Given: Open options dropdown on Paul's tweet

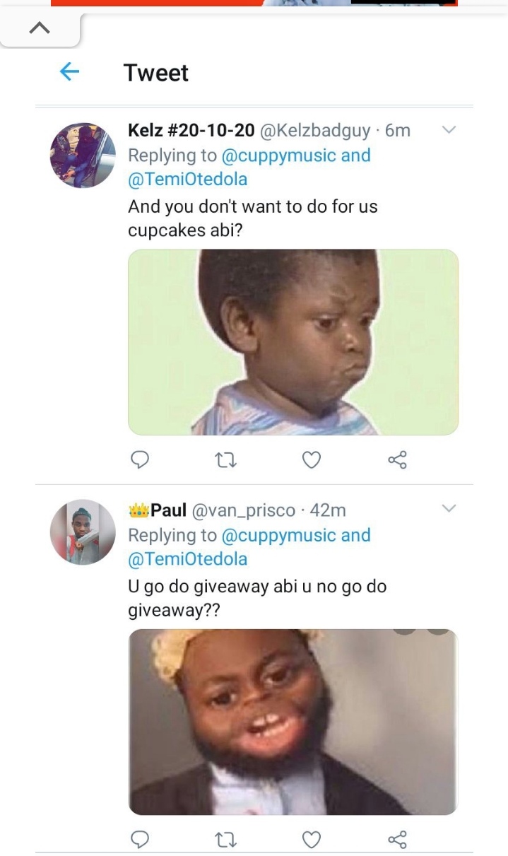Looking at the screenshot, I should pos(449,508).
